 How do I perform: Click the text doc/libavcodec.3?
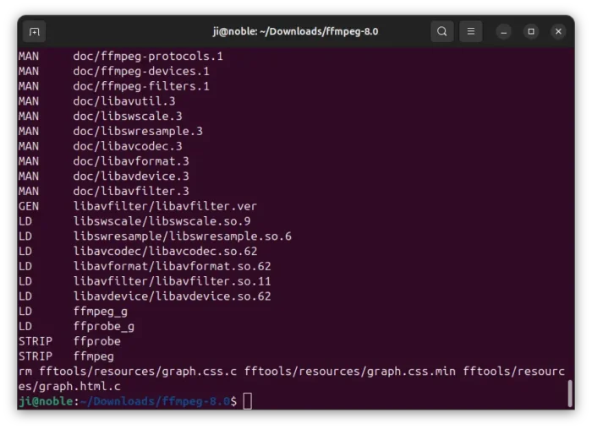point(128,146)
